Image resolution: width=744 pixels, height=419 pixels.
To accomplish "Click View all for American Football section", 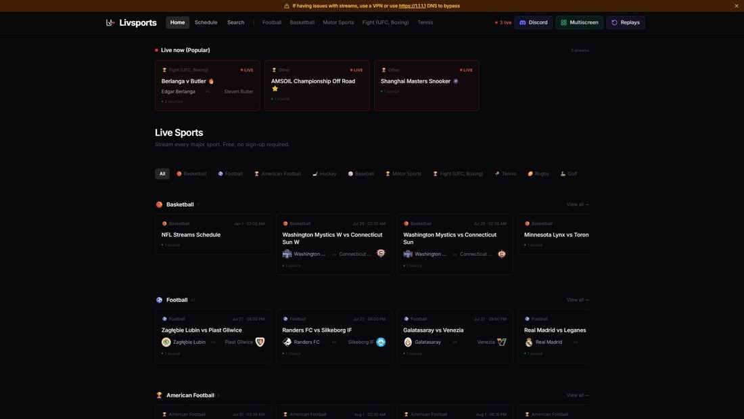I will 578,395.
